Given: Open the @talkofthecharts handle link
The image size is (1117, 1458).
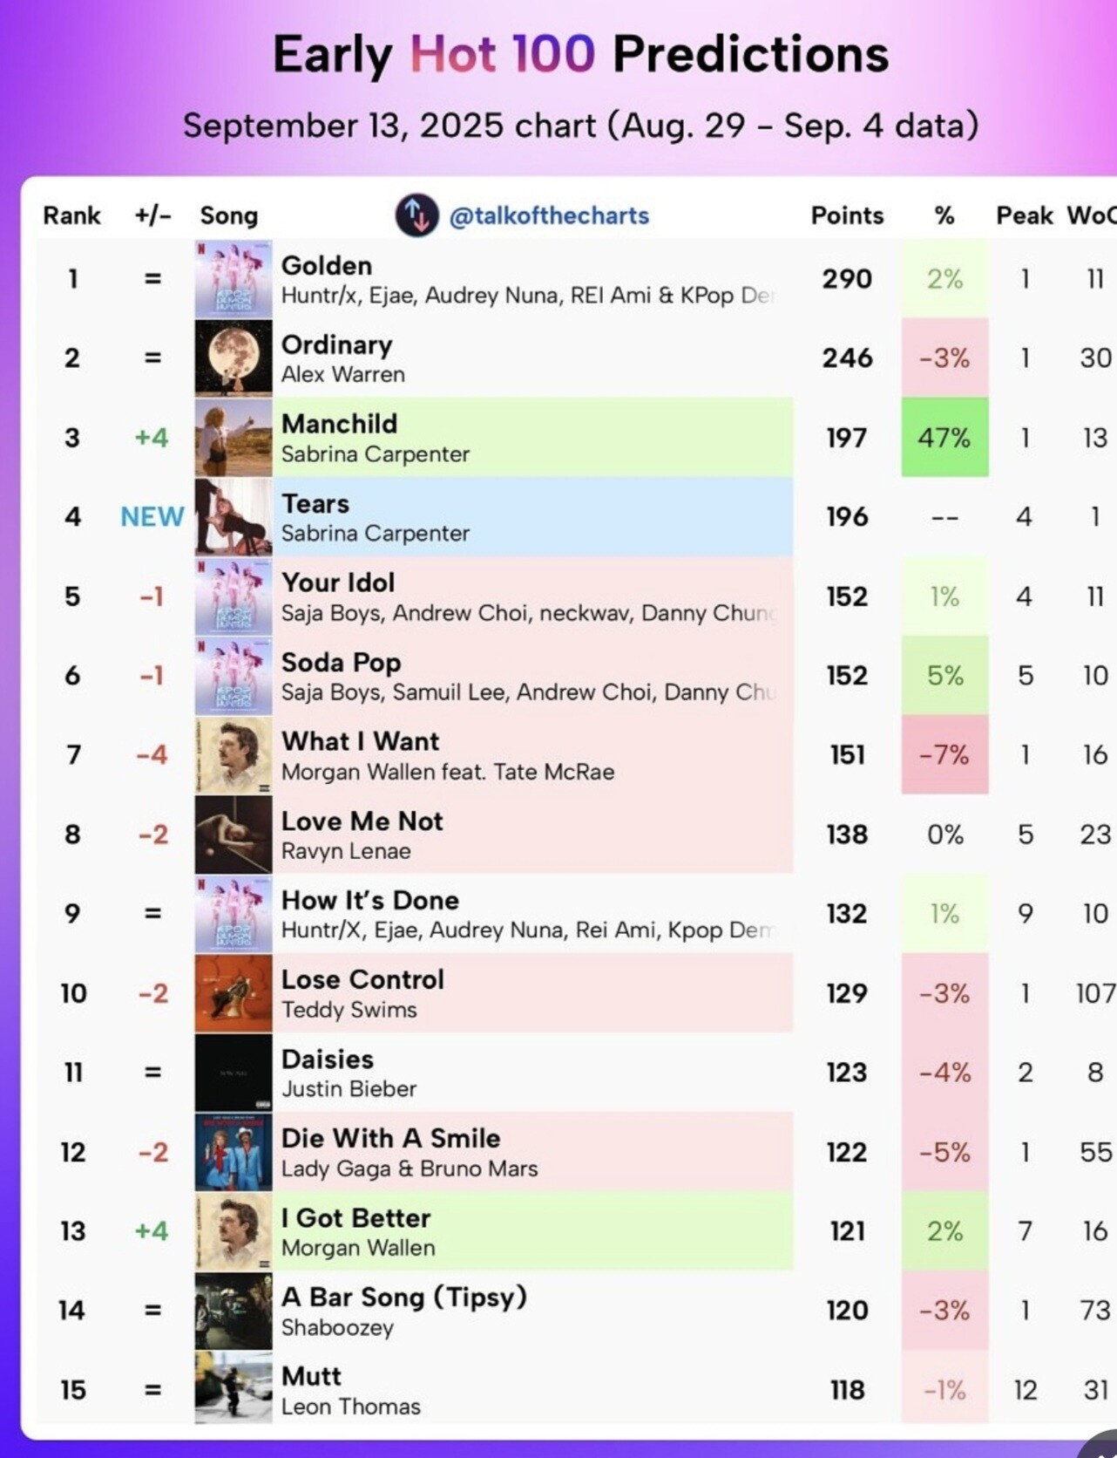Looking at the screenshot, I should 549,215.
